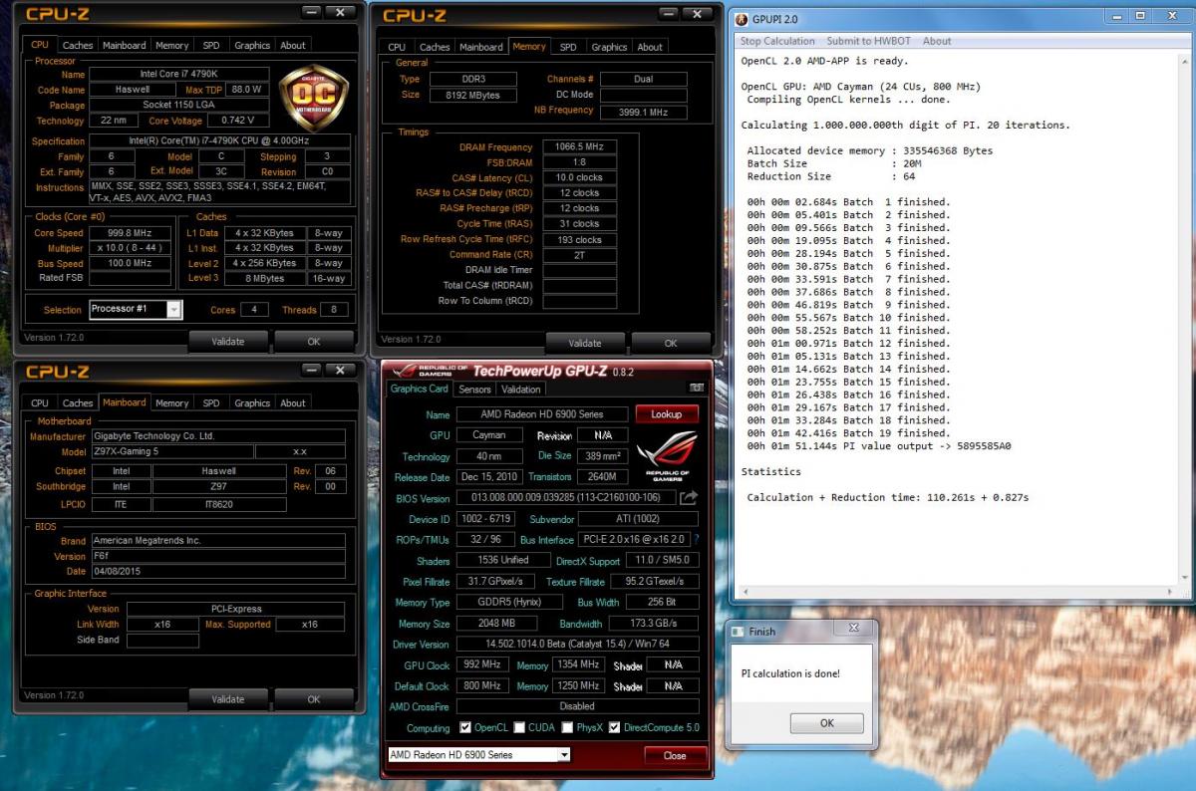Click OK in the CPU-Z CPU window

coord(314,341)
